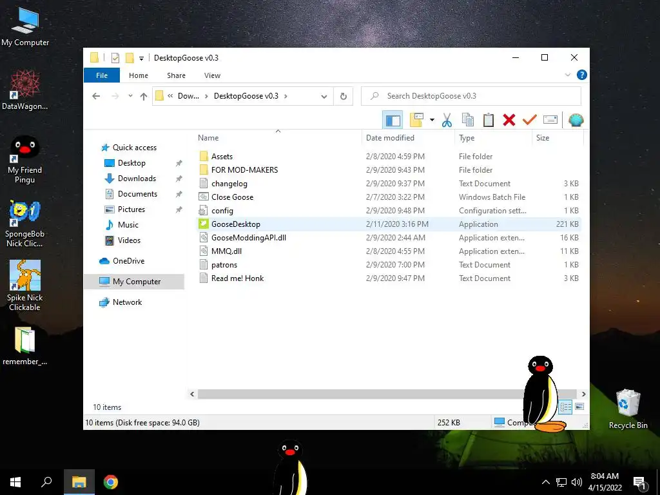The height and width of the screenshot is (495, 660).
Task: Open the Recycle Bin desktop icon
Action: [628, 409]
